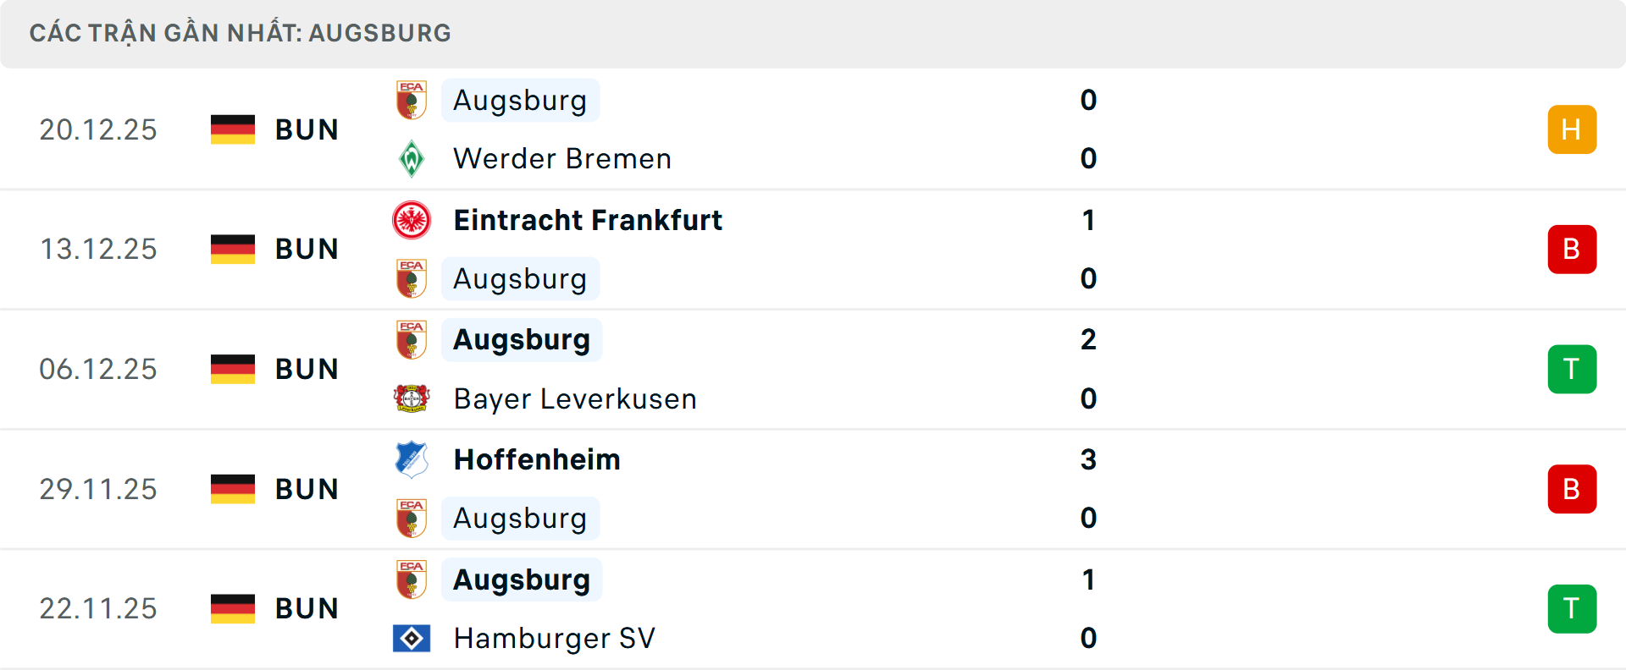
Task: Click the Bayer Leverkusen club crest
Action: [x=412, y=398]
